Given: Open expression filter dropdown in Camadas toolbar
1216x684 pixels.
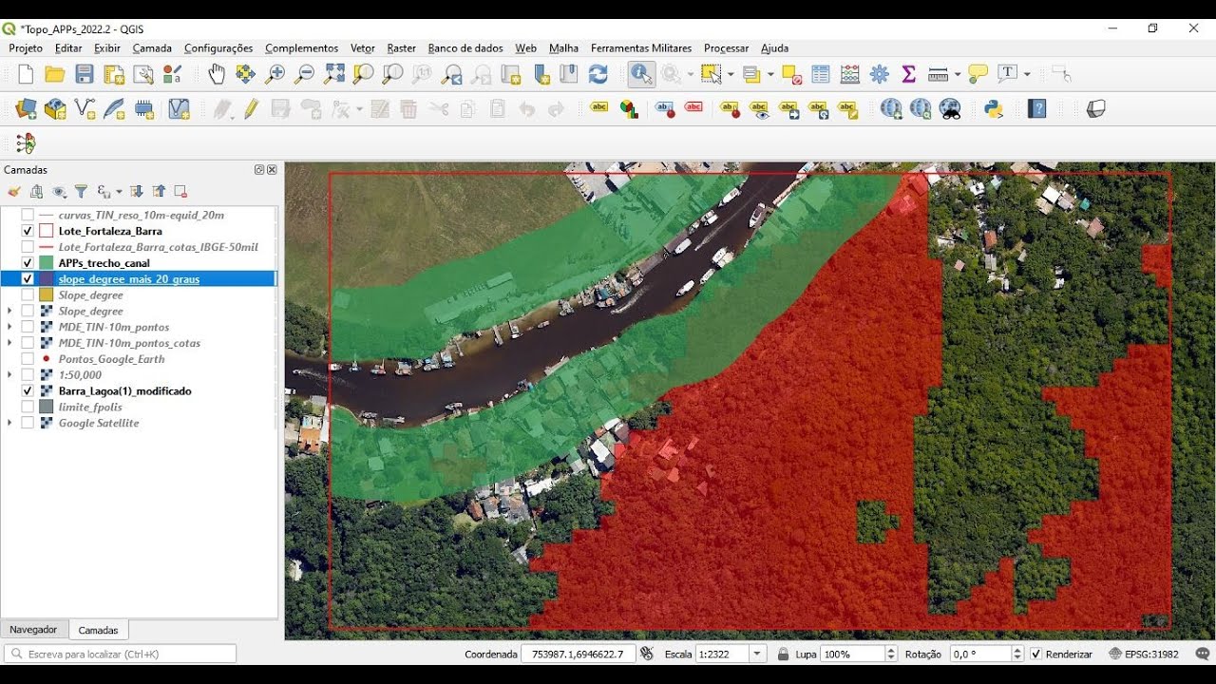Looking at the screenshot, I should 119,192.
